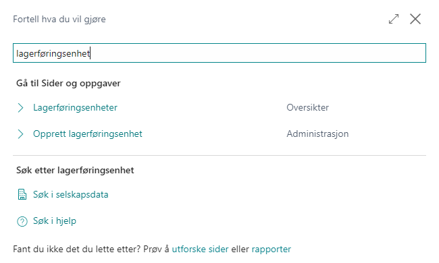Select the Oversikter category label
Image resolution: width=439 pixels, height=263 pixels.
point(307,108)
